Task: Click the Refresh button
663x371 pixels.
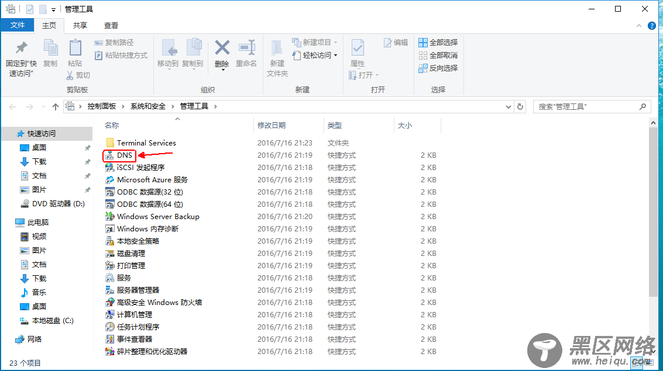Action: point(520,107)
